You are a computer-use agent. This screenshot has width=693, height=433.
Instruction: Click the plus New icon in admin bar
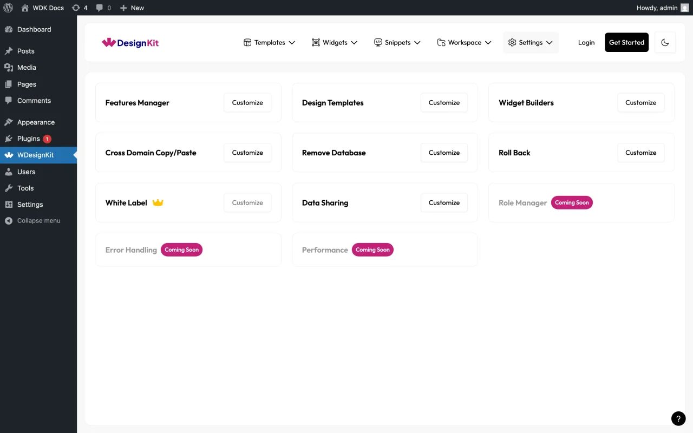tap(123, 8)
